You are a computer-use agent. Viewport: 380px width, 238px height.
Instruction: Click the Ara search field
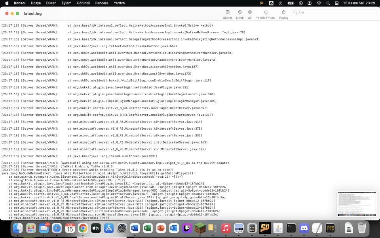tap(334, 12)
